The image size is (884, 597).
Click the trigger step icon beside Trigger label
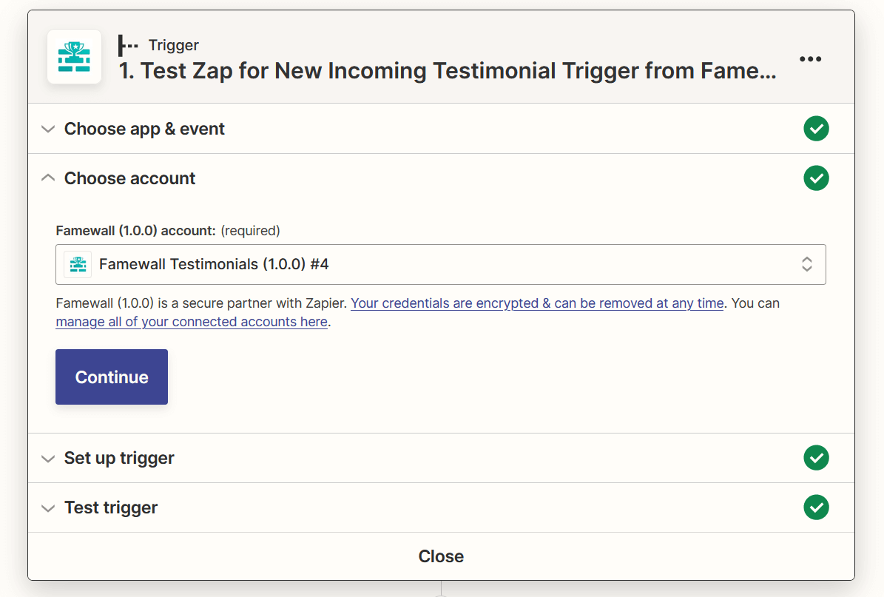129,46
